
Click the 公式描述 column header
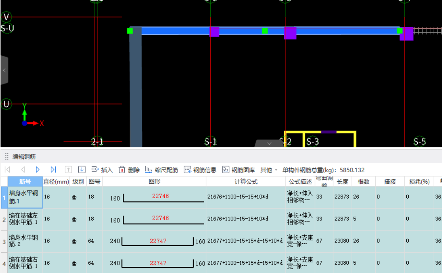[300, 182]
